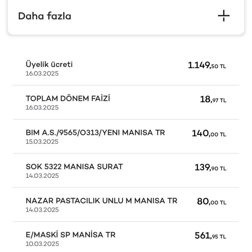252x252 pixels.
Task: Open the Üyelik ücreti transaction
Action: [x=49, y=64]
